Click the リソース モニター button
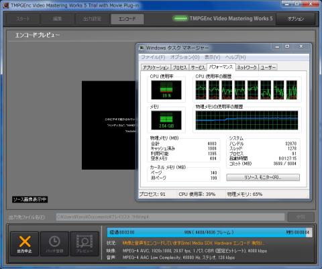Screen dimensions: 322x269 263,178
